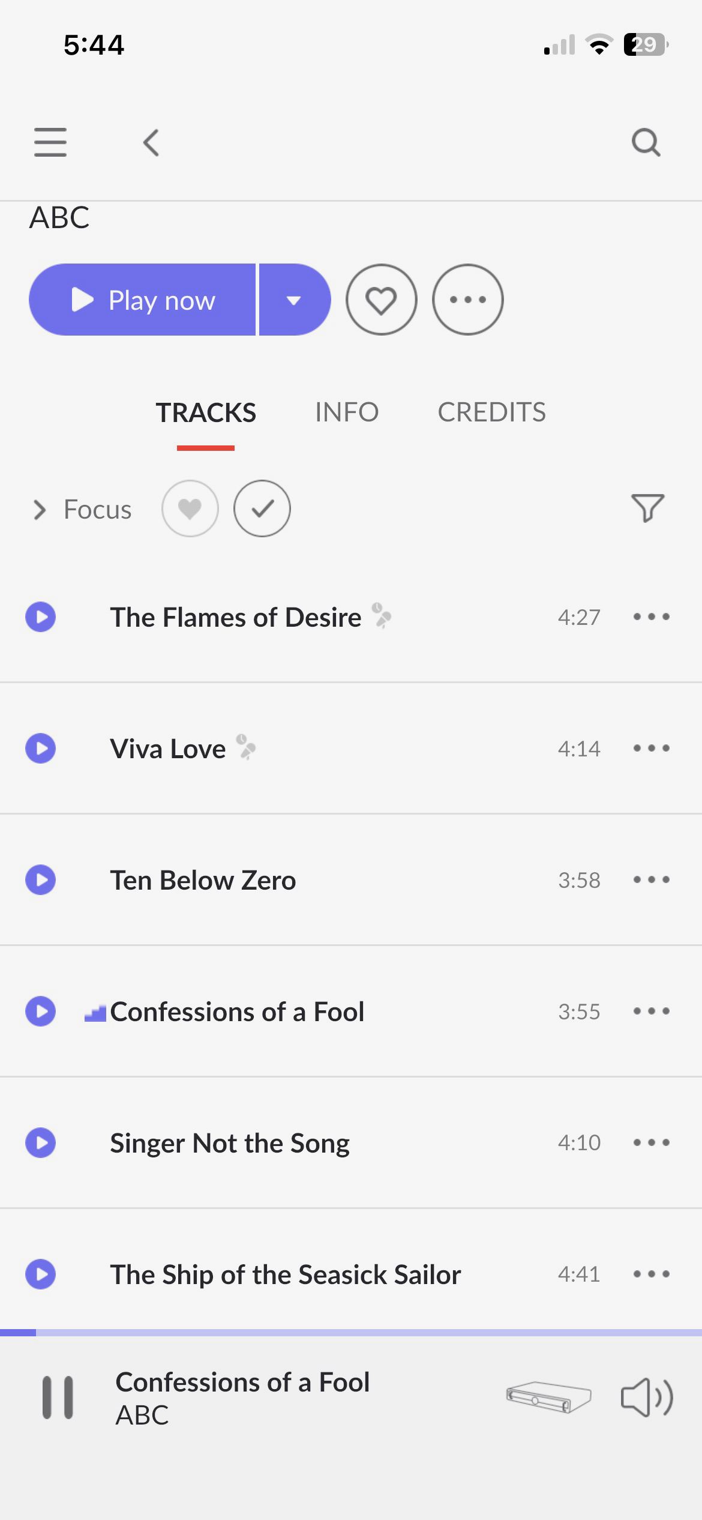Open the Play now dropdown arrow
702x1520 pixels.
click(295, 300)
